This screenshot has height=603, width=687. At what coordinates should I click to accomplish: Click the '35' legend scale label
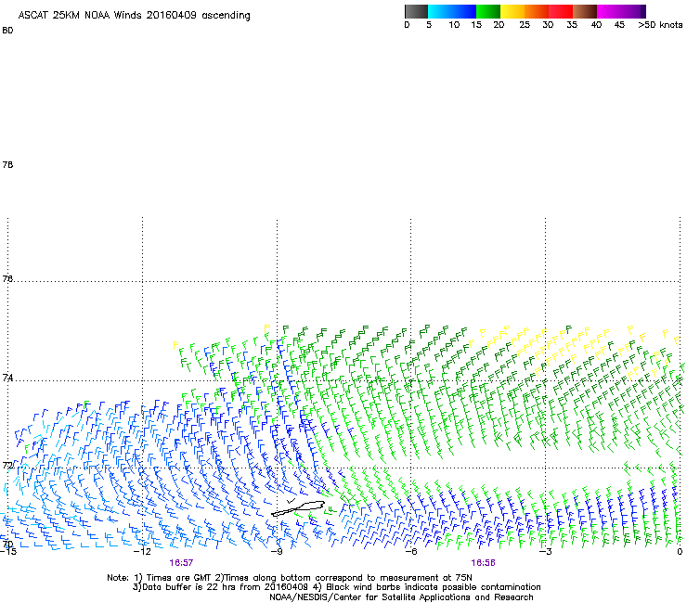coord(572,25)
